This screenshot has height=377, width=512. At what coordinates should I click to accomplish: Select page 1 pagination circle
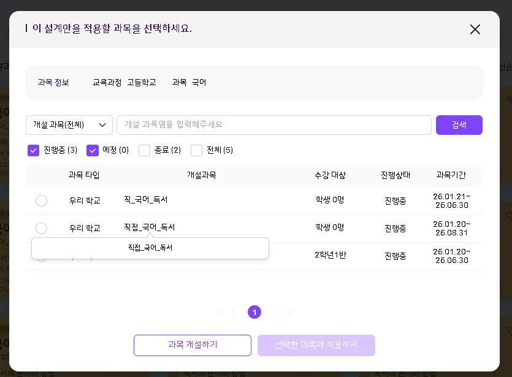(x=254, y=312)
